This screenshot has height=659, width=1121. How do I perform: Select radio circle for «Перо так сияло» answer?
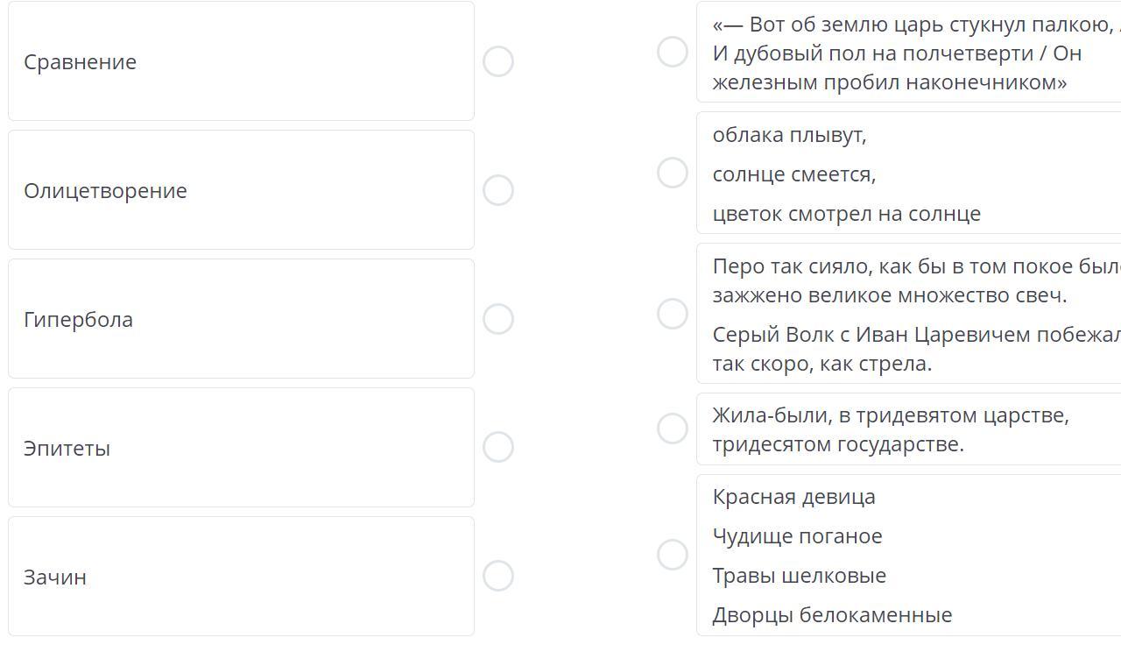point(673,313)
